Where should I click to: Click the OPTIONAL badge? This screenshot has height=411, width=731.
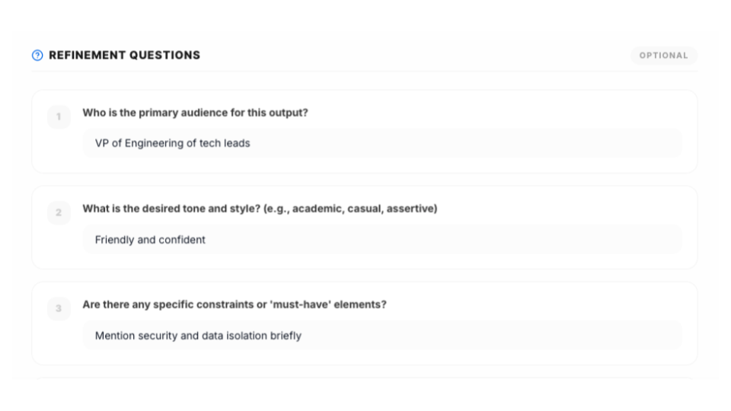[663, 56]
